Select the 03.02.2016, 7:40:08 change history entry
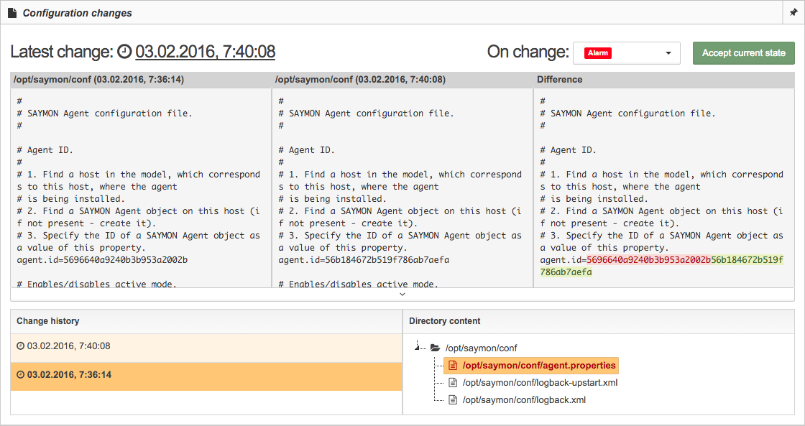This screenshot has width=805, height=426. click(x=206, y=348)
